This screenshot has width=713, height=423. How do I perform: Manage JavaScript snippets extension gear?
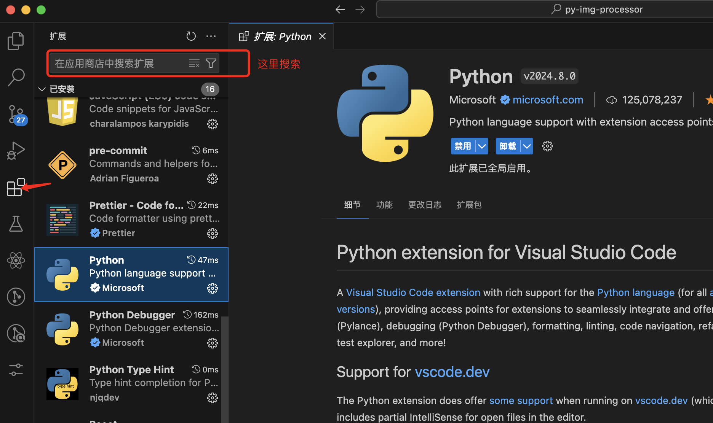[x=212, y=124]
